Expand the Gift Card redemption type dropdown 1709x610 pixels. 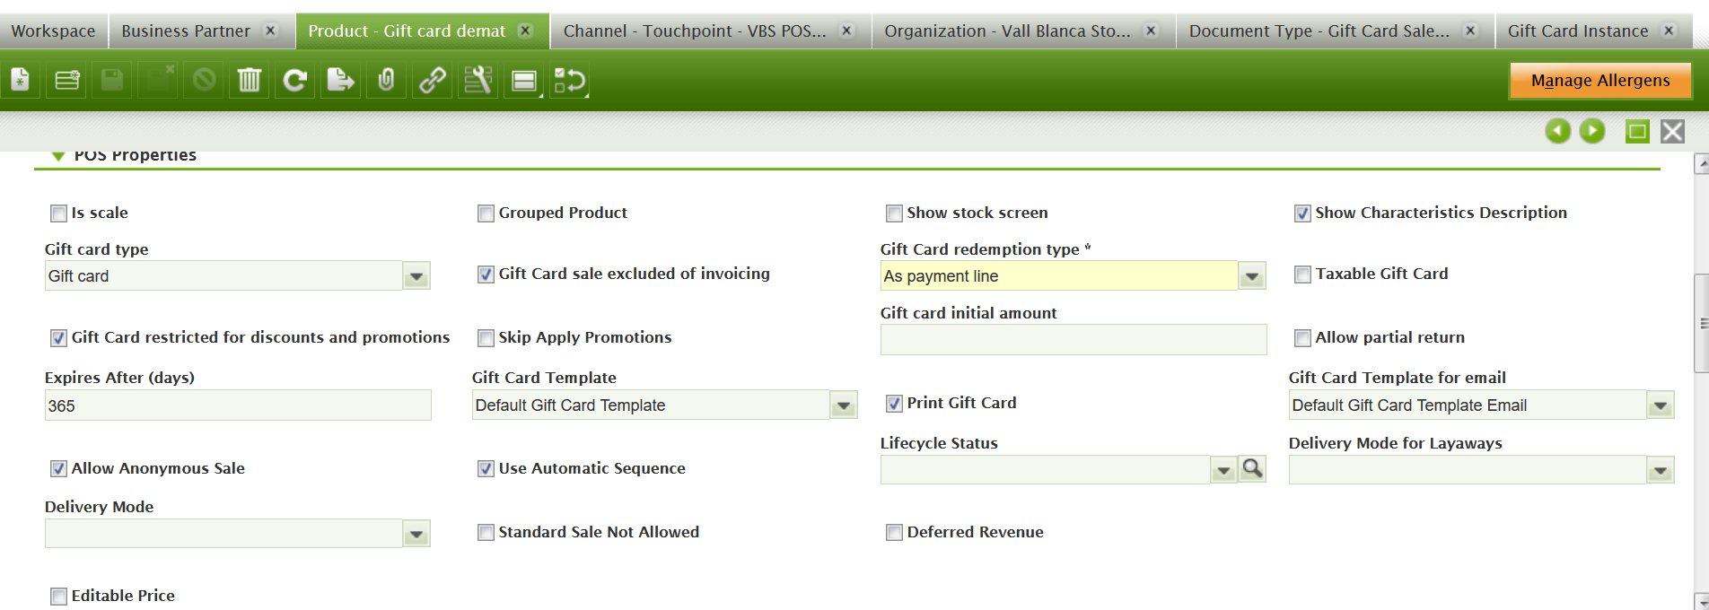(1251, 276)
